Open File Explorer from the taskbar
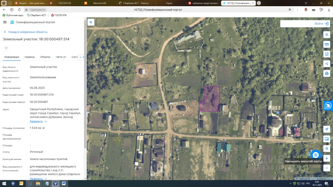The width and height of the screenshot is (333, 187). point(38,184)
